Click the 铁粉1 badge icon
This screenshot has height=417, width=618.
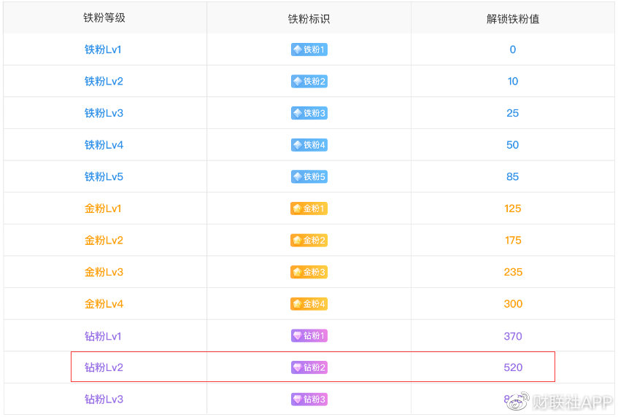(x=309, y=50)
